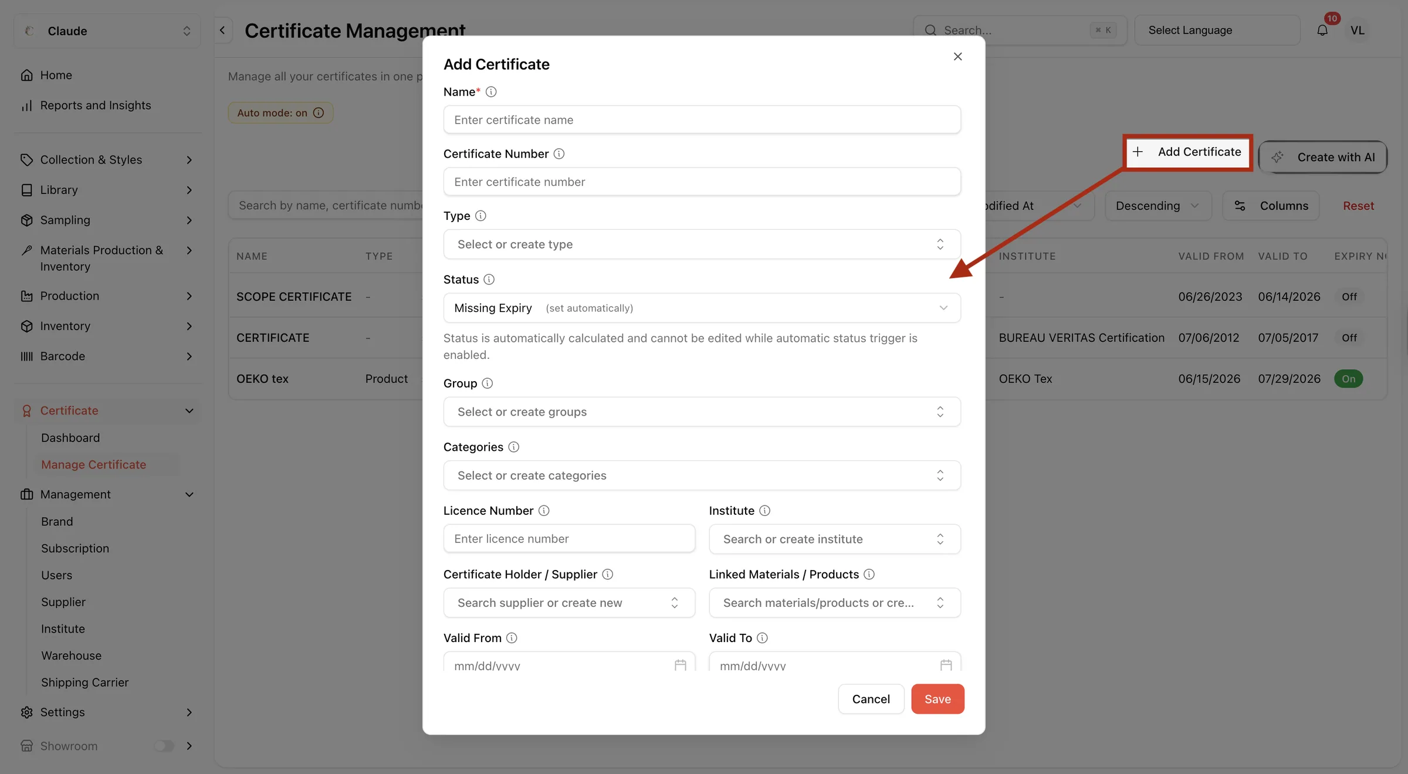This screenshot has width=1408, height=774.
Task: Click the Create with AI button
Action: tap(1323, 157)
